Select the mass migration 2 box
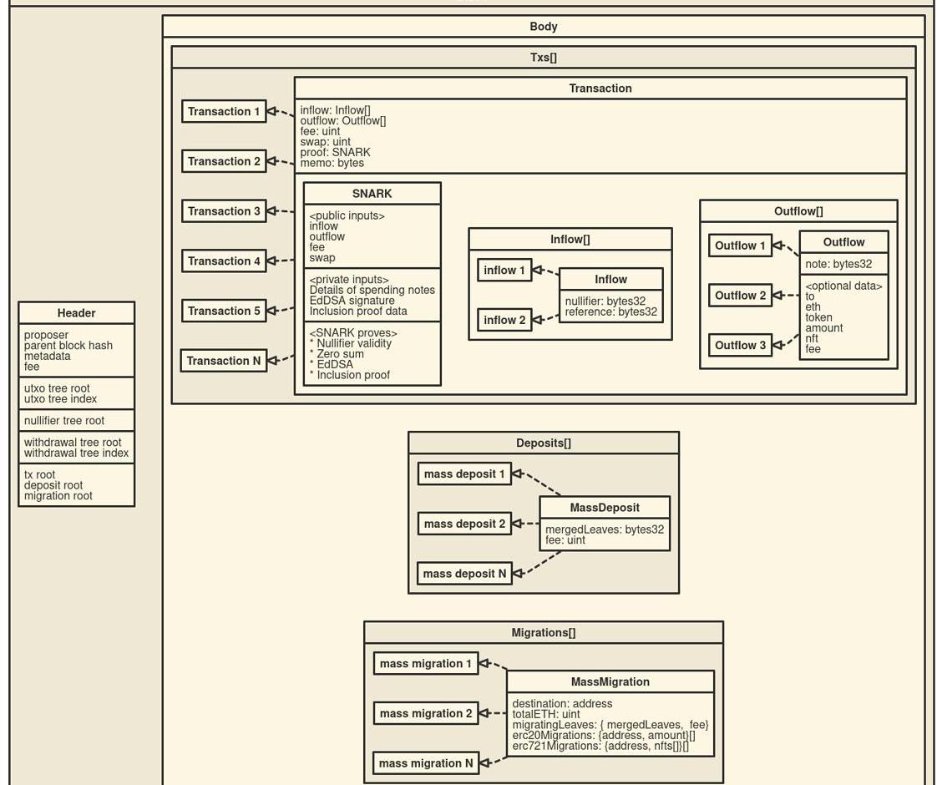 coord(425,713)
